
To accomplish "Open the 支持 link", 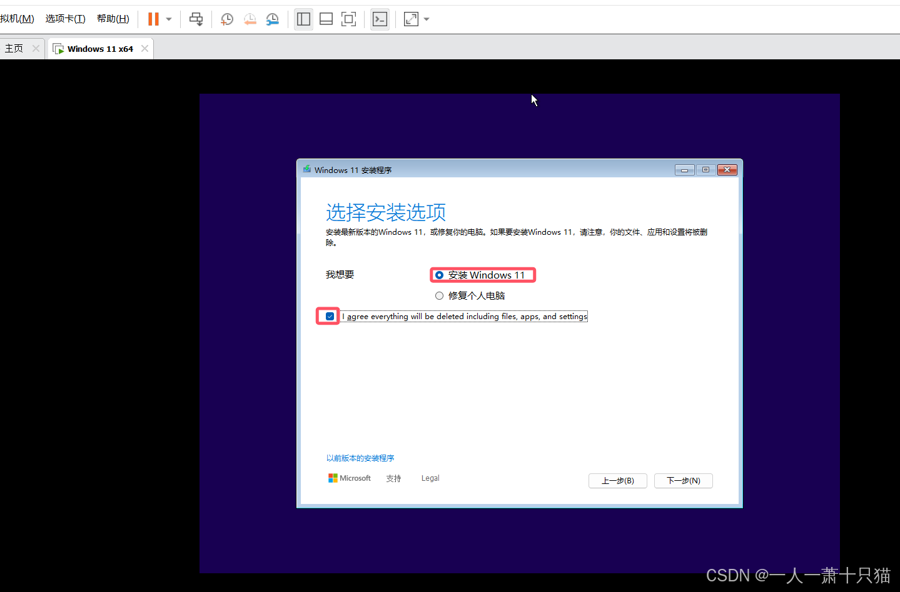I will (393, 478).
